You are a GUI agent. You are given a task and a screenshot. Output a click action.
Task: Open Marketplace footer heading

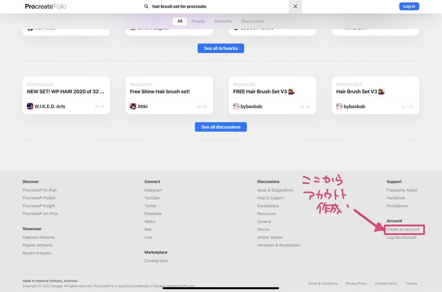[156, 252]
